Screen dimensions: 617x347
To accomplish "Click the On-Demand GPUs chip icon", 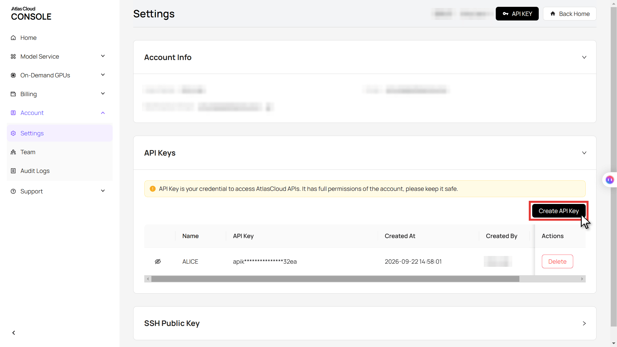I will point(13,75).
